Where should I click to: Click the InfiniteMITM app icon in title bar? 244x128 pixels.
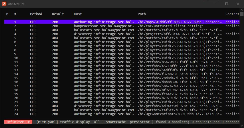pyautogui.click(x=4, y=4)
